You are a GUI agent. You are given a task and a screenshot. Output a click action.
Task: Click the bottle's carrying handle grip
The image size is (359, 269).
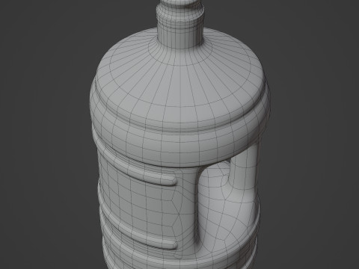pos(243,167)
